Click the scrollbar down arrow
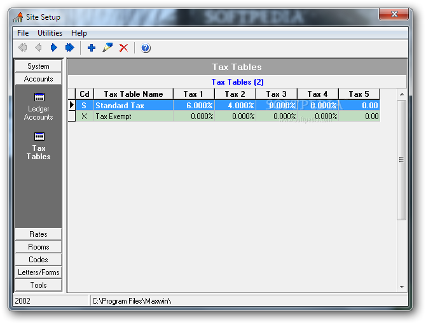 click(402, 286)
